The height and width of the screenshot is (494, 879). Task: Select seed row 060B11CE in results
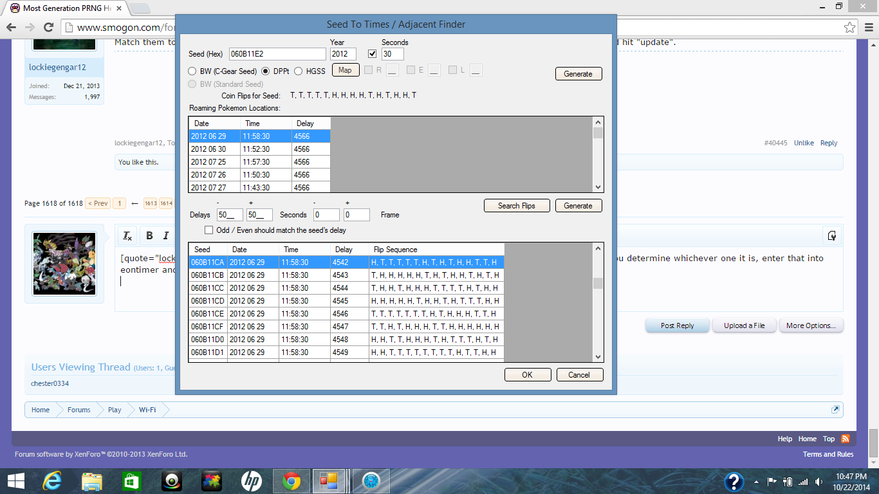click(x=208, y=314)
